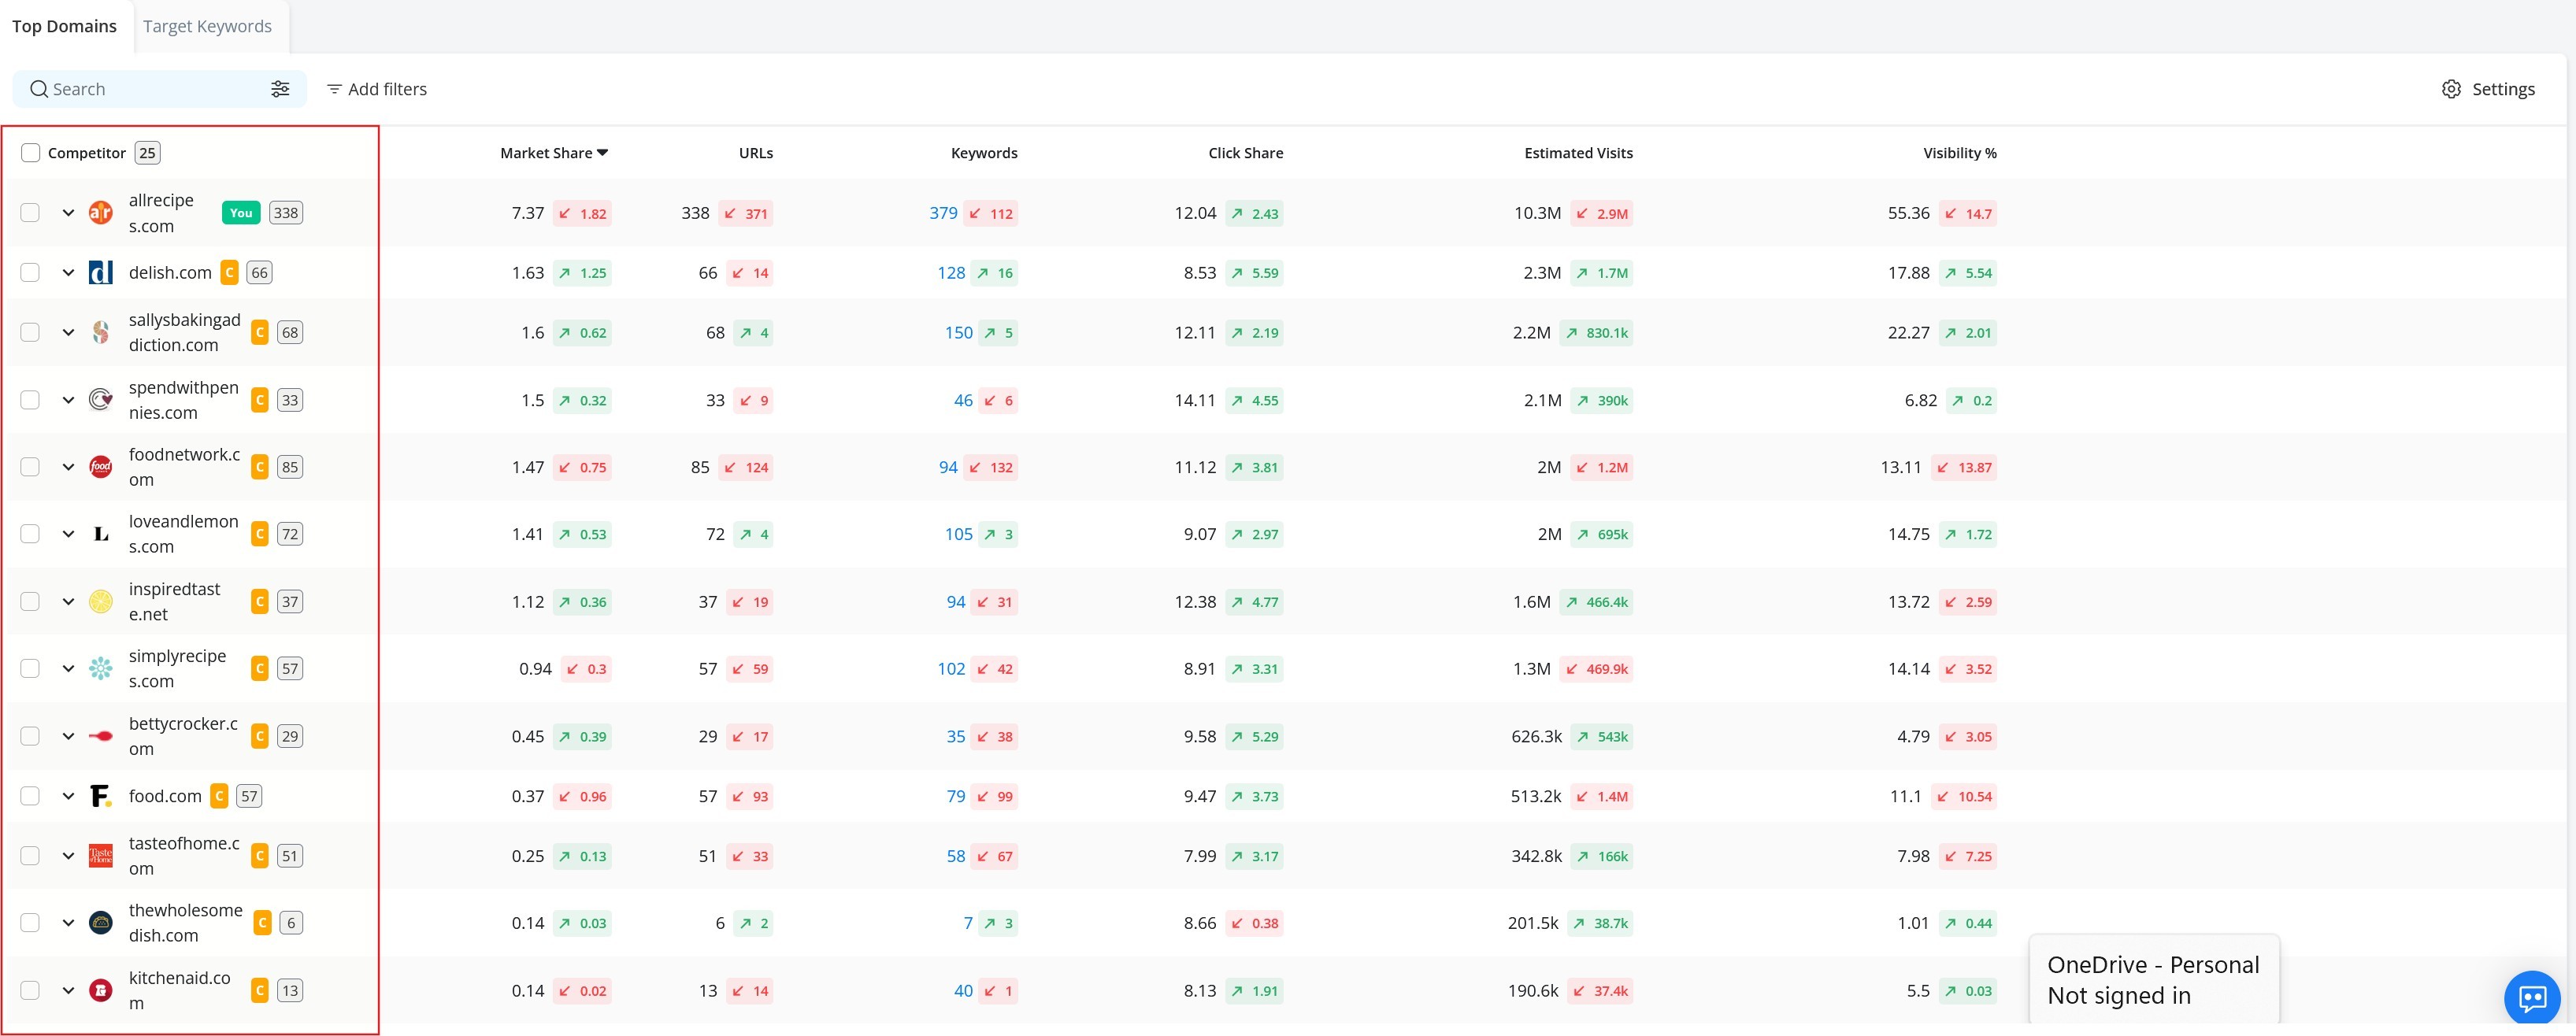Viewport: 2576px width, 1036px height.
Task: Click the orange C badge for food.com
Action: pyautogui.click(x=219, y=796)
